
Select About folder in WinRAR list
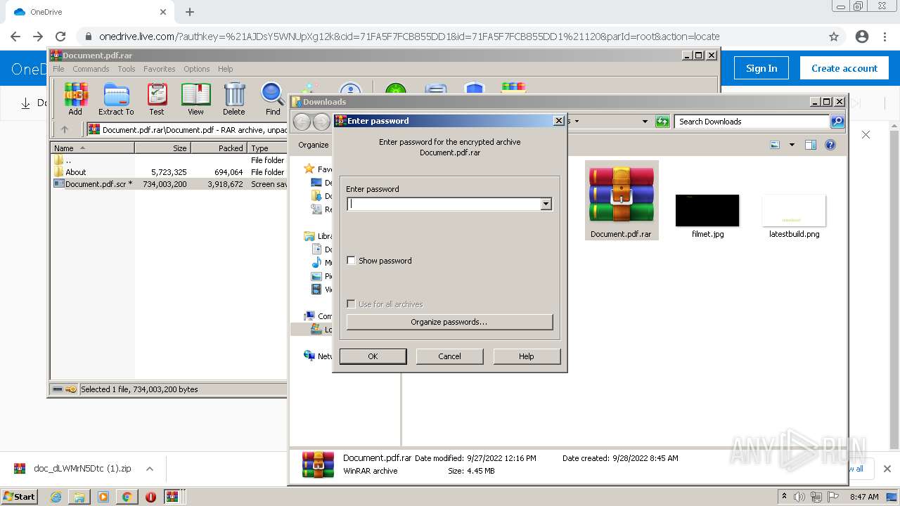point(76,172)
